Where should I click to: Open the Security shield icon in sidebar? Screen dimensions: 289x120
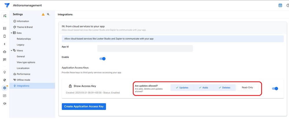coord(5,80)
